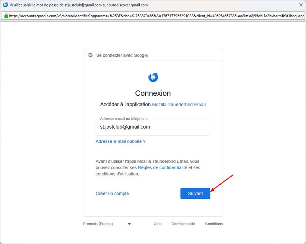Open the Français (France) language selector
306x244 pixels.
(98, 224)
